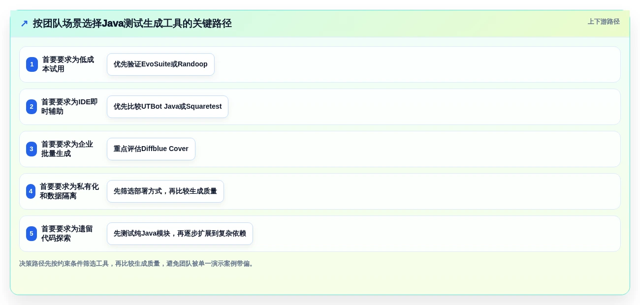This screenshot has width=640, height=305.
Task: Click the 先筛选部署方式，再比较生成质量 chip
Action: coord(165,191)
